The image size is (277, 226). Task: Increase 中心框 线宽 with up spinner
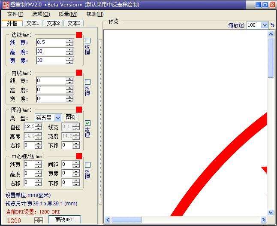pyautogui.click(x=38, y=163)
